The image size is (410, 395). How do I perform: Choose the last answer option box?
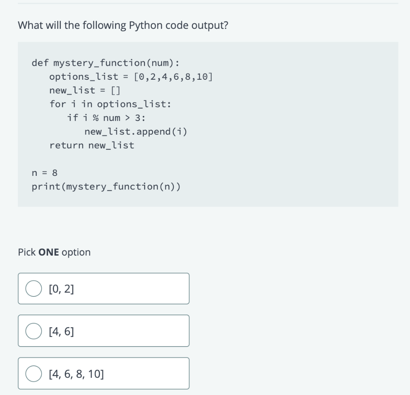(x=103, y=373)
